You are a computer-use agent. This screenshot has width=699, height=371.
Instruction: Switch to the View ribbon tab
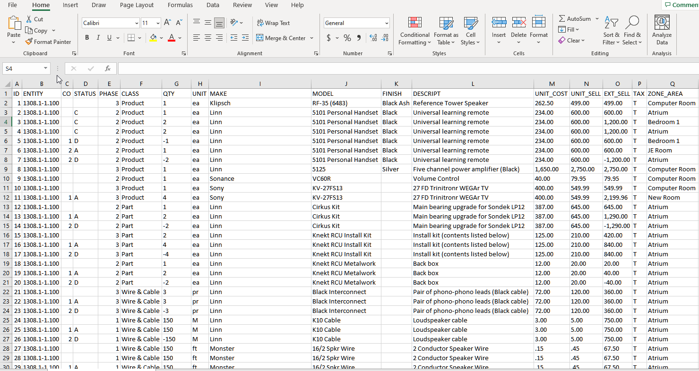pyautogui.click(x=271, y=5)
